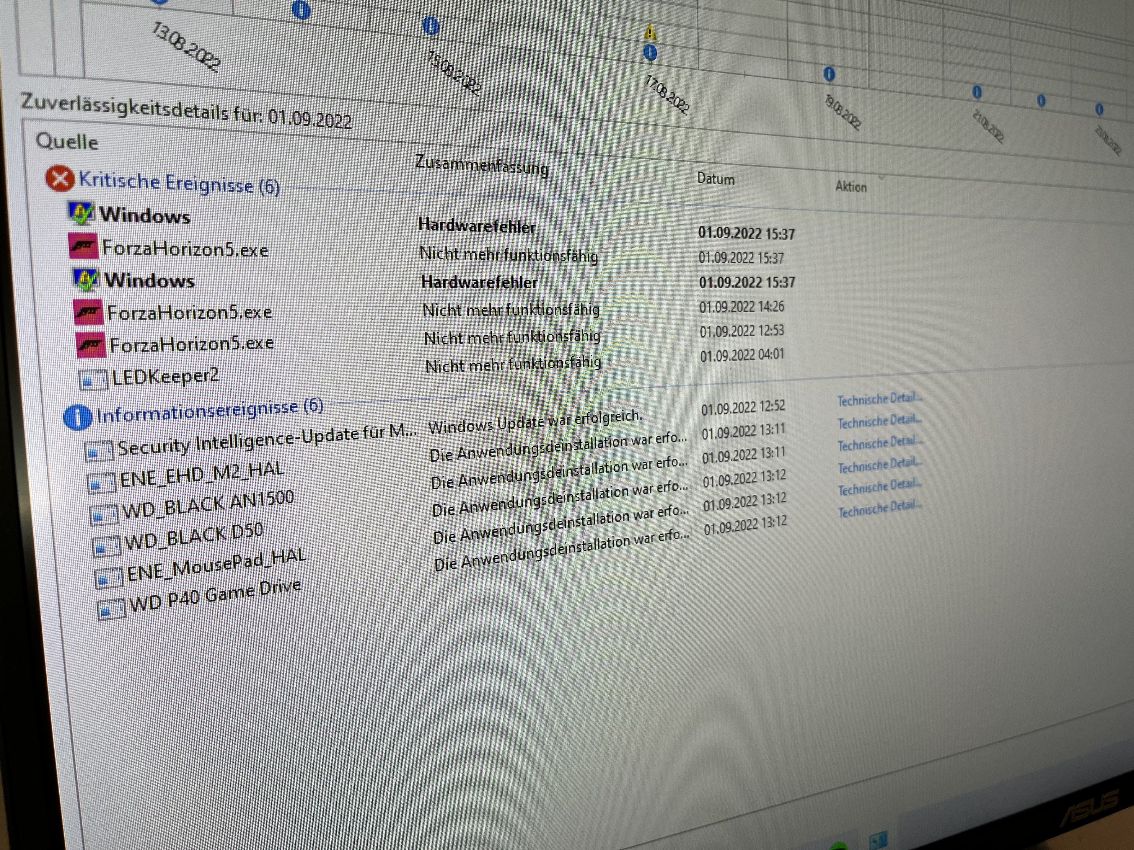Click the date 01.09.2022 14:26
The image size is (1134, 850).
click(x=742, y=307)
